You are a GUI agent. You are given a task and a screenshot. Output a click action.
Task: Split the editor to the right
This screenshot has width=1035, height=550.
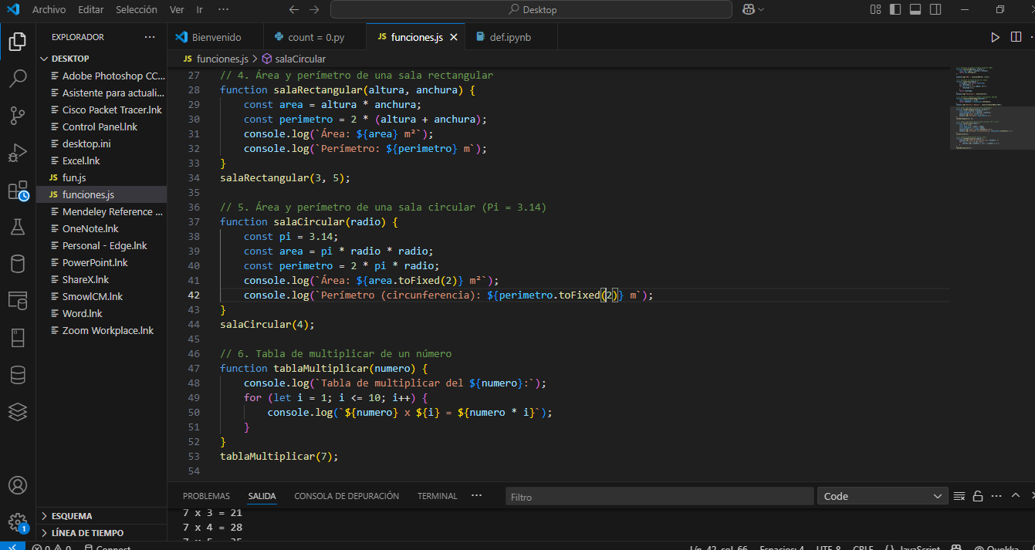1014,37
